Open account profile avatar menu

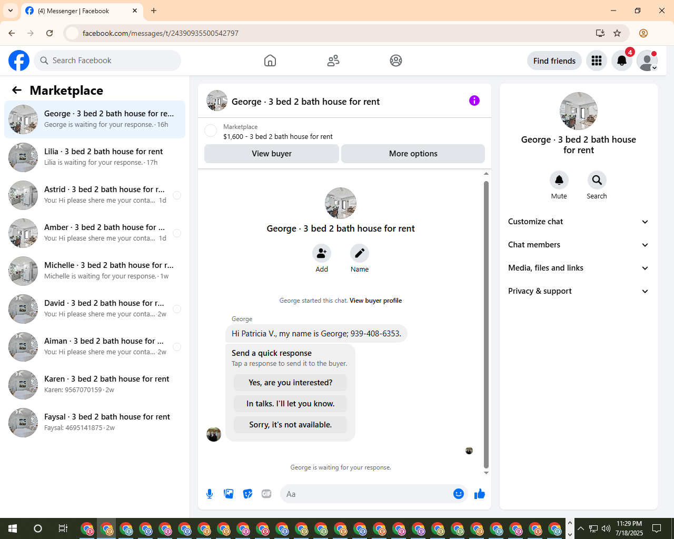647,61
